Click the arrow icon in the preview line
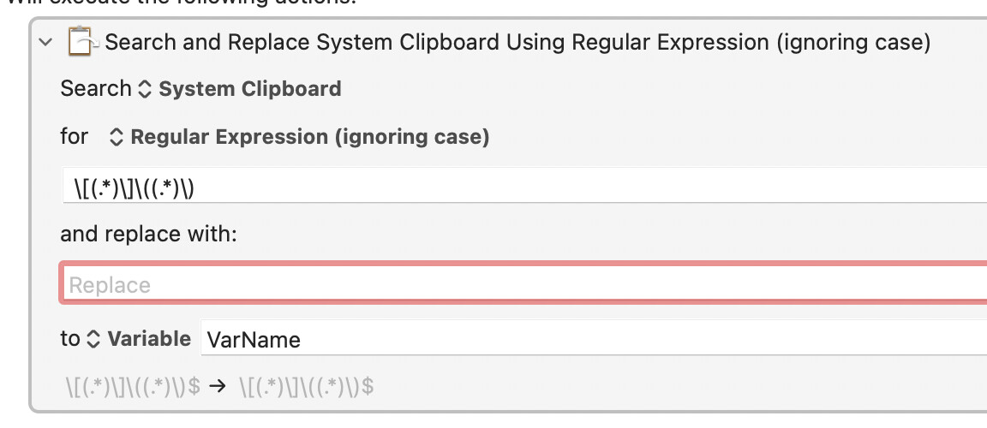 click(x=217, y=387)
